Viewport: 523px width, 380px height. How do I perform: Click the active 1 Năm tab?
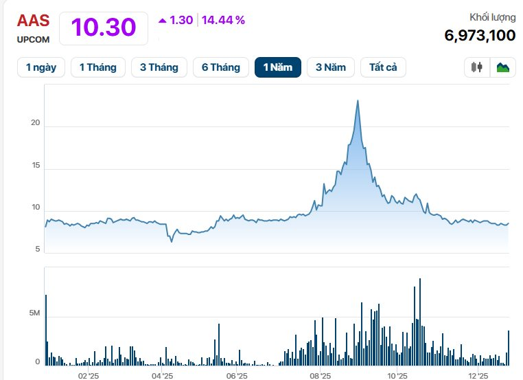(277, 67)
